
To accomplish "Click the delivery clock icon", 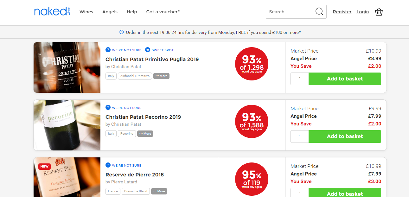I will pyautogui.click(x=122, y=32).
